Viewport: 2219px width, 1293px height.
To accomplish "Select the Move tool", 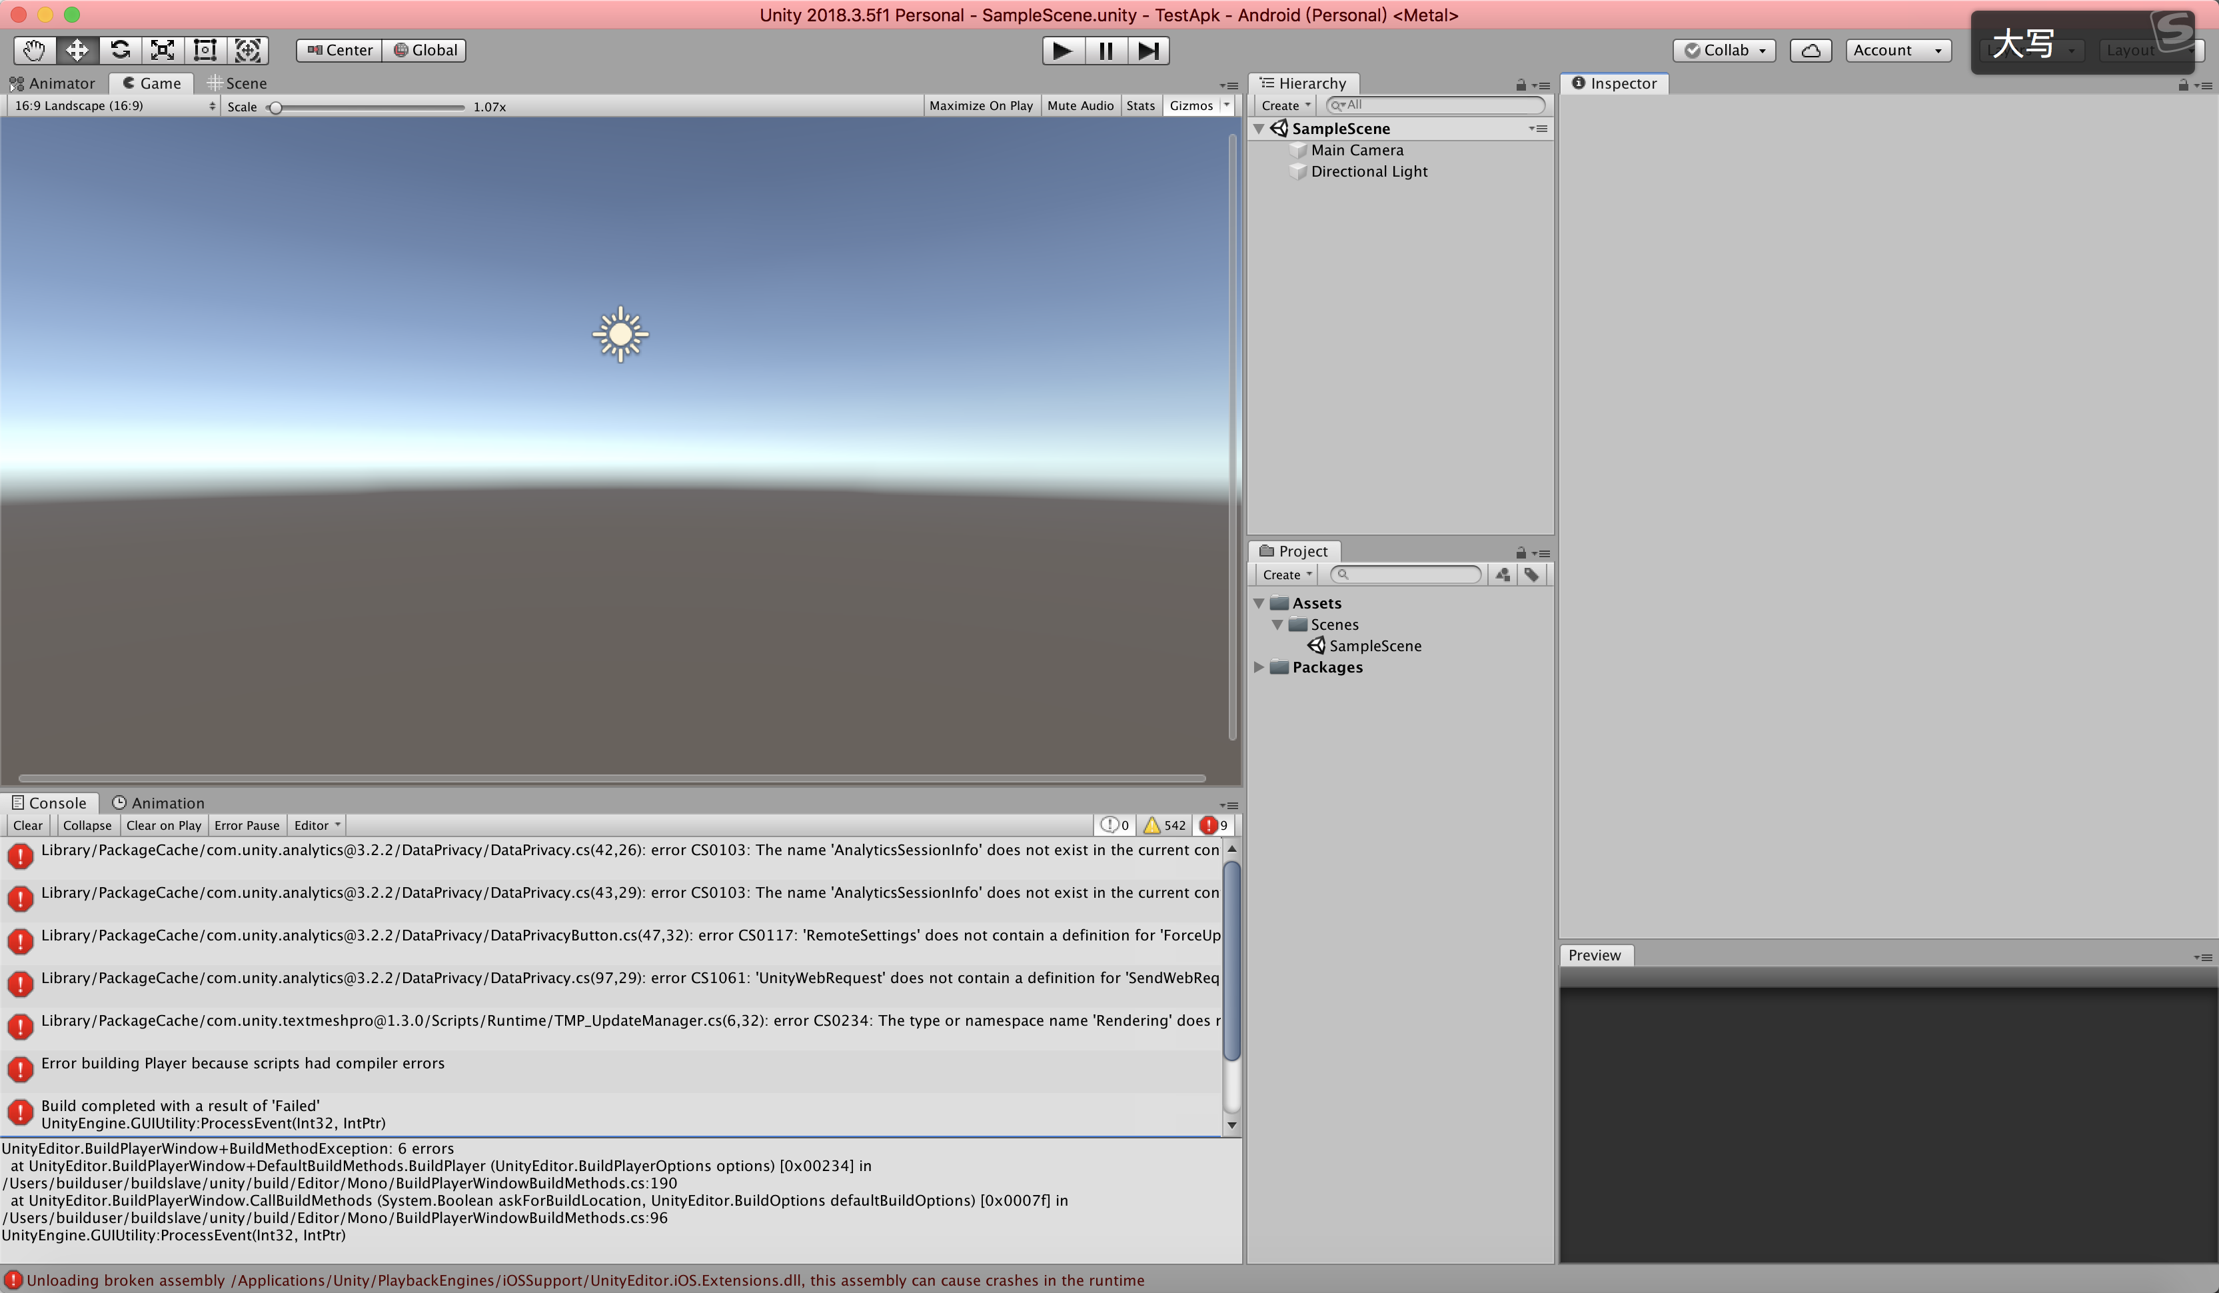I will pyautogui.click(x=77, y=50).
